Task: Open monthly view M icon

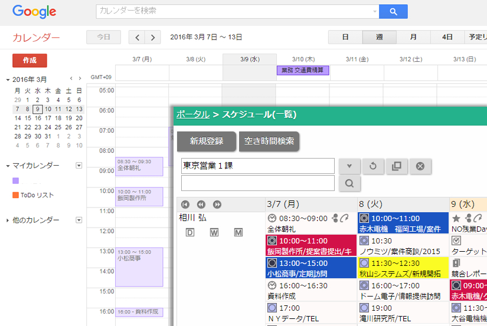Action: click(238, 232)
